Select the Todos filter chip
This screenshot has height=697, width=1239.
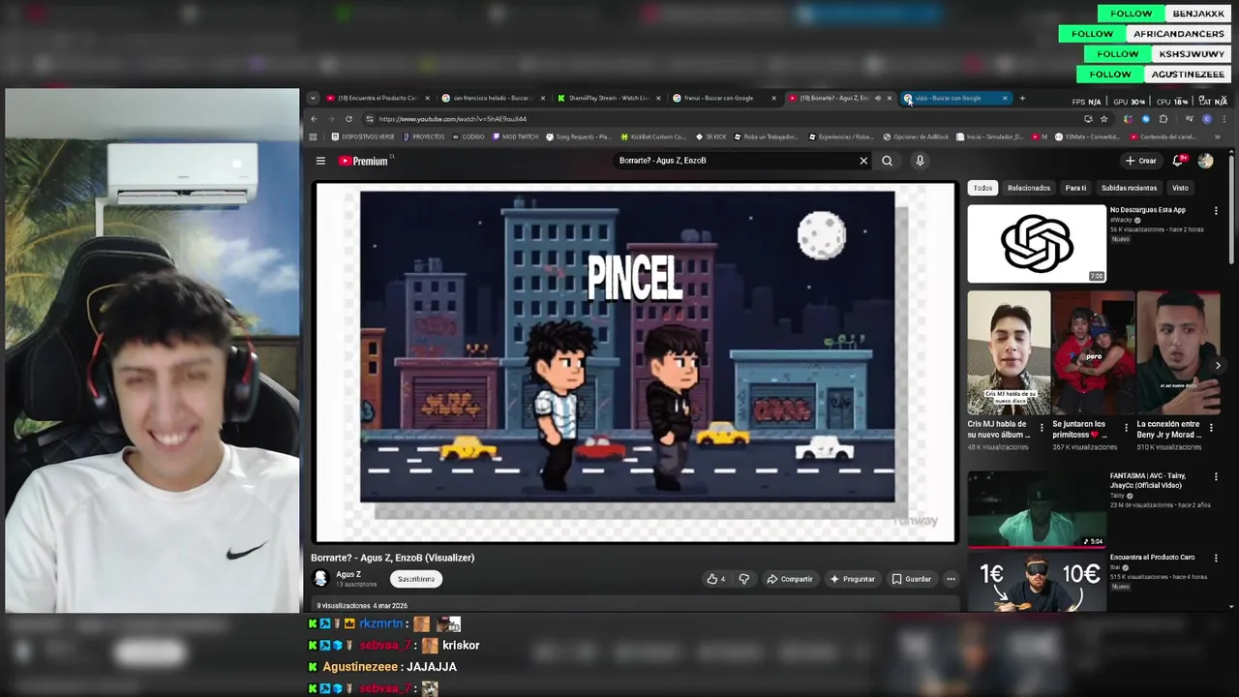click(982, 188)
